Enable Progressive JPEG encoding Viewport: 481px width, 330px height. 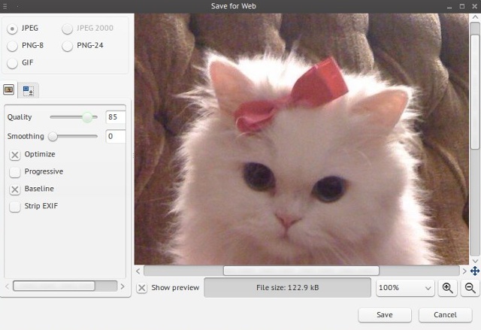(x=15, y=172)
